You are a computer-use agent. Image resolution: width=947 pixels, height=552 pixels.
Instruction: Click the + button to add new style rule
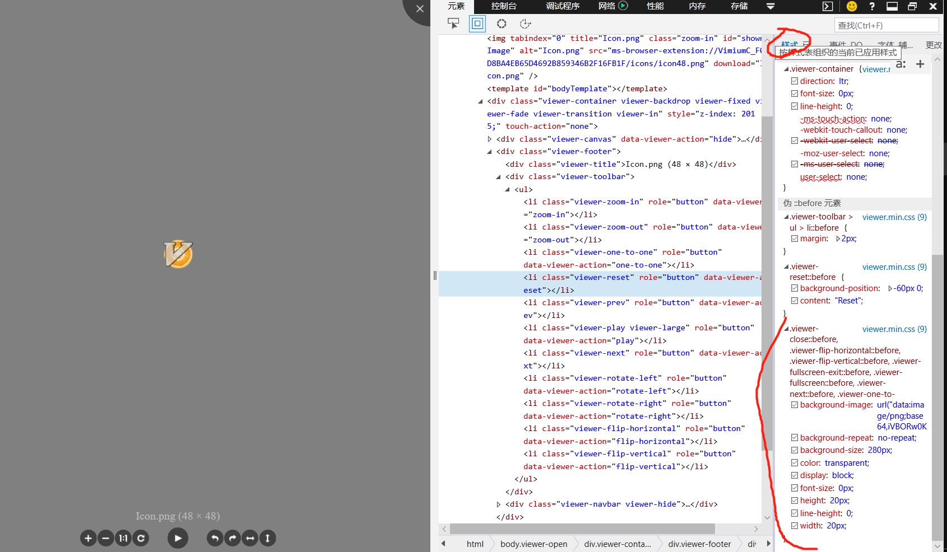[920, 64]
